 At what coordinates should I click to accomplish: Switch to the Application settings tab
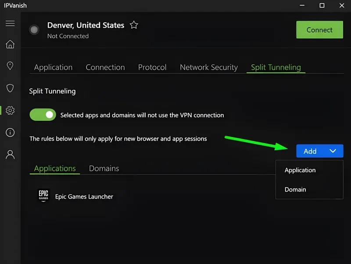tap(53, 67)
